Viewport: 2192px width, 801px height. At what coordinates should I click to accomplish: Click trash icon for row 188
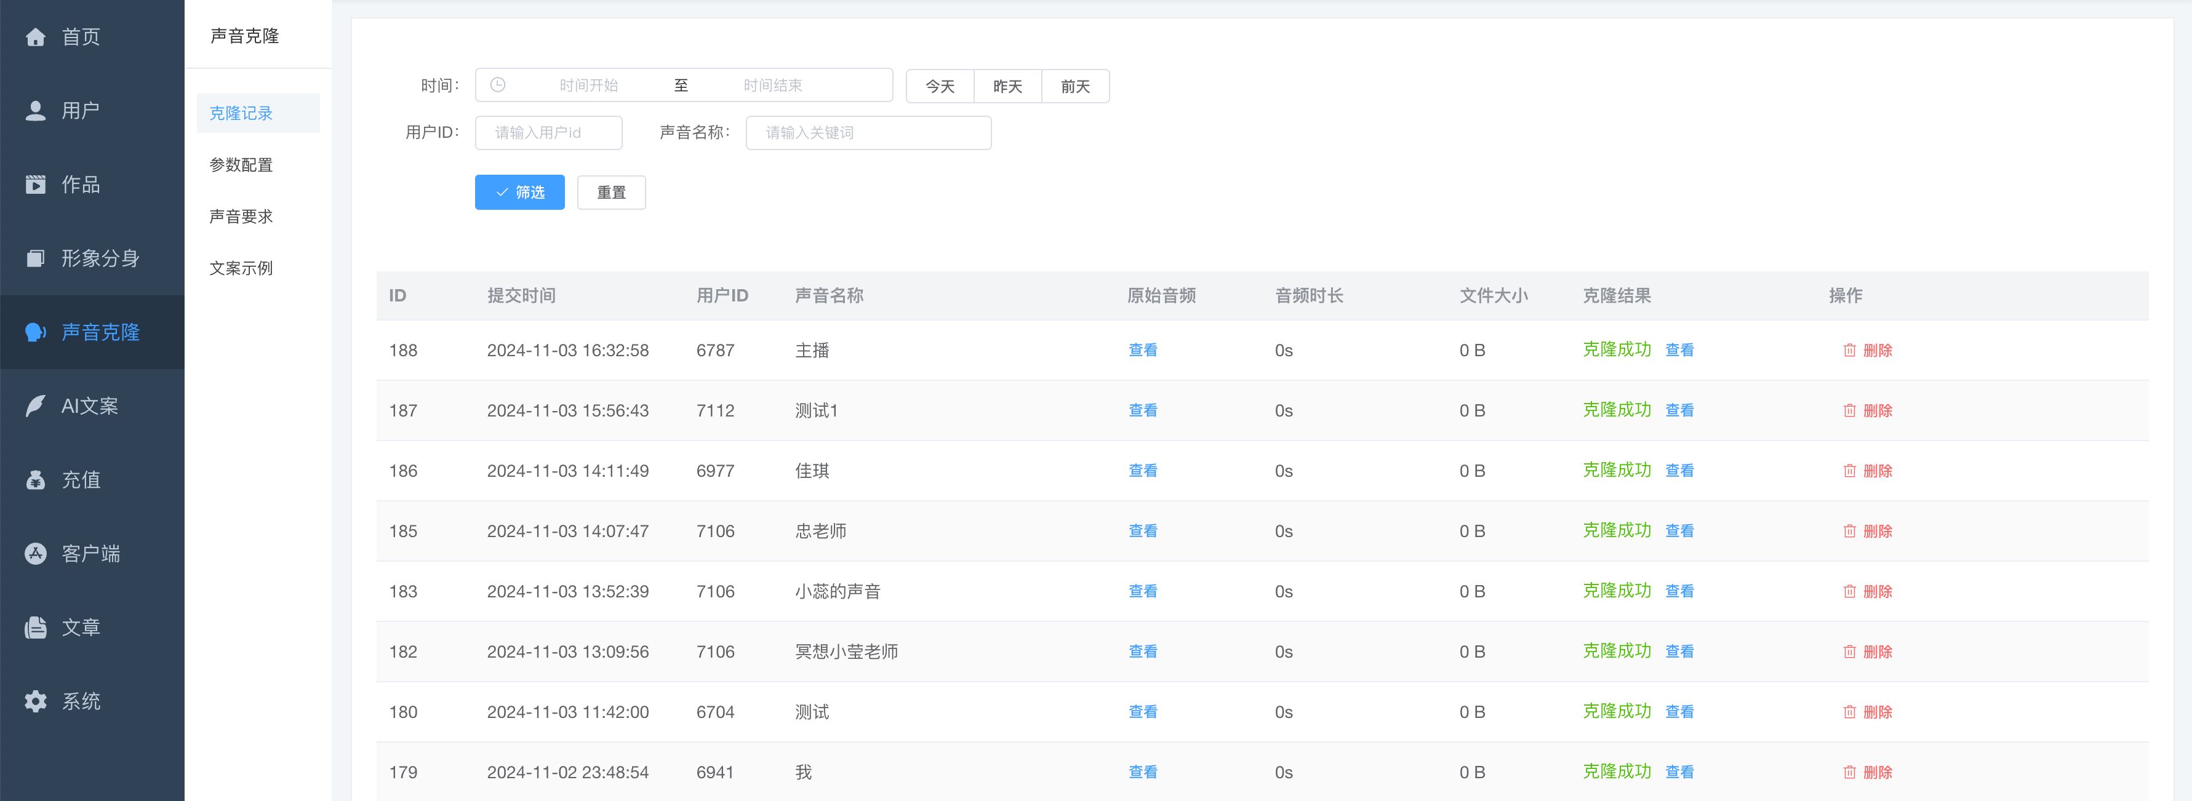coord(1849,350)
